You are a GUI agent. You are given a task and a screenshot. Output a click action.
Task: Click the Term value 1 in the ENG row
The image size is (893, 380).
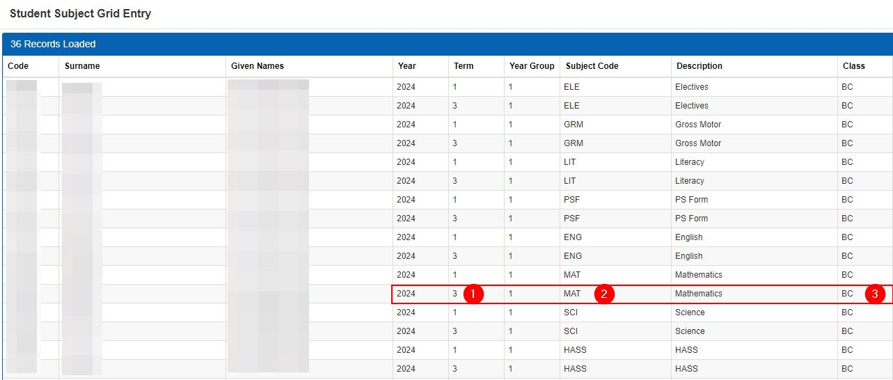455,237
